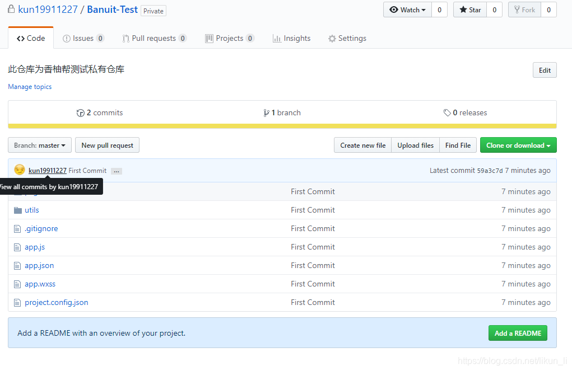Click the fork icon on Fork
Screen dimensions: 572x371
pyautogui.click(x=517, y=10)
